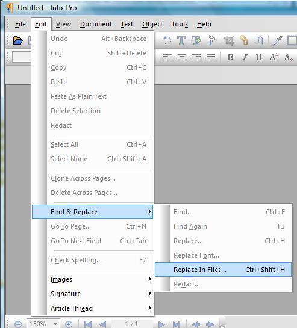Image resolution: width=297 pixels, height=328 pixels.
Task: Expand the Images submenu
Action: (x=92, y=279)
